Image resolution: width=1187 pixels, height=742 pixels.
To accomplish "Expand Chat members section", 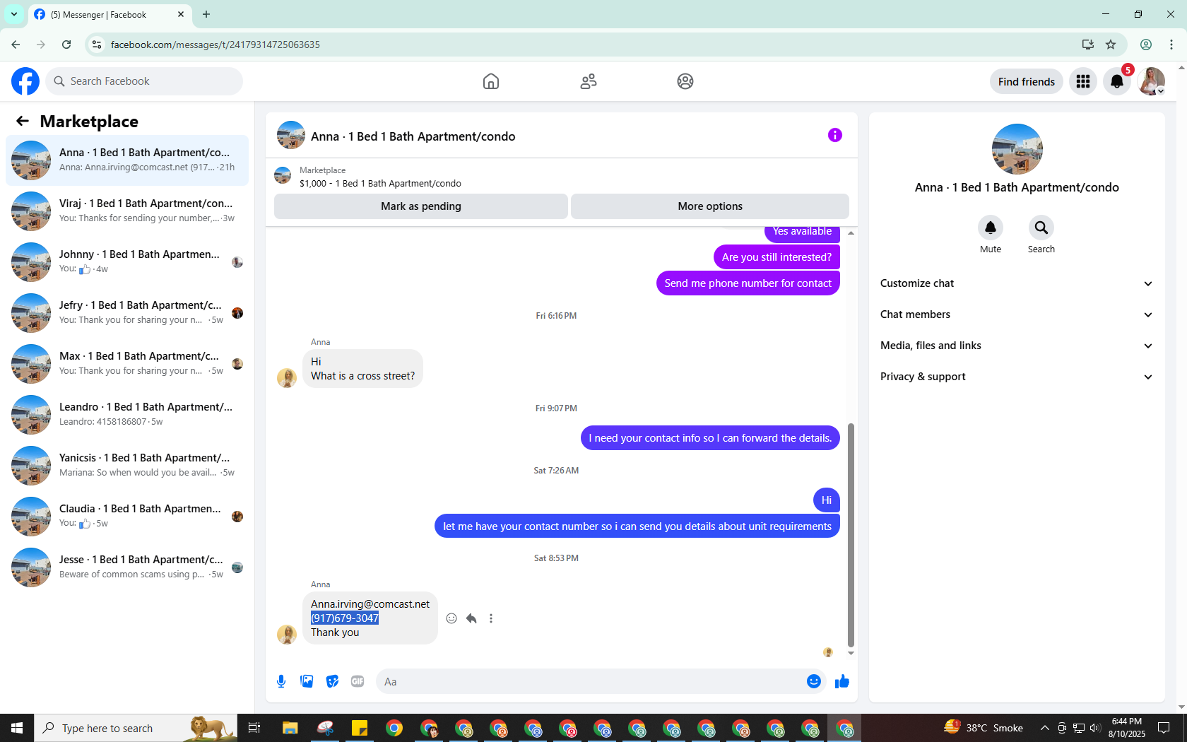I will (x=1017, y=314).
